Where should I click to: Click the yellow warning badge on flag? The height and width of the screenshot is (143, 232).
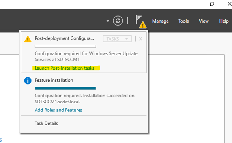click(143, 25)
